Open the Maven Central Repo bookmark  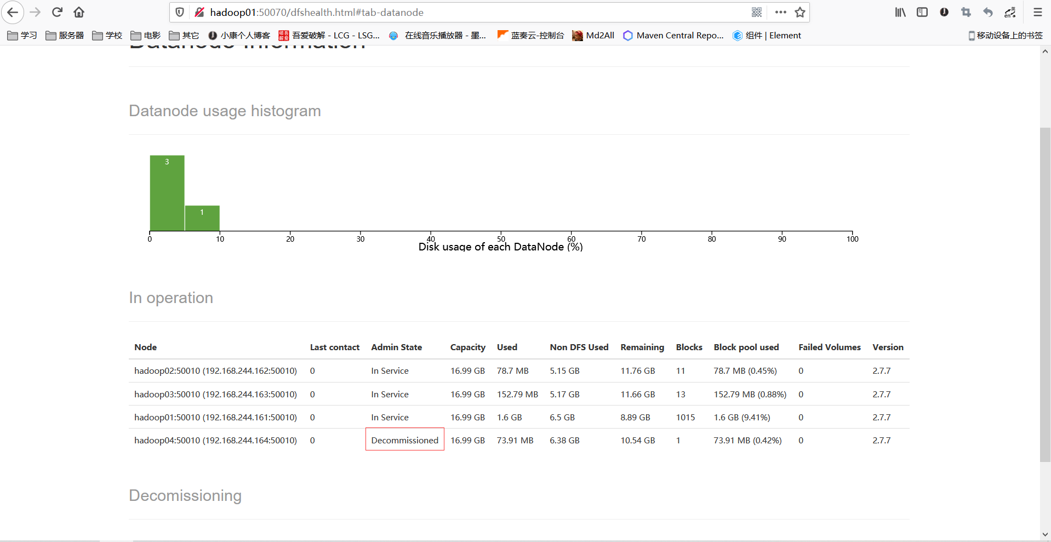(x=673, y=35)
